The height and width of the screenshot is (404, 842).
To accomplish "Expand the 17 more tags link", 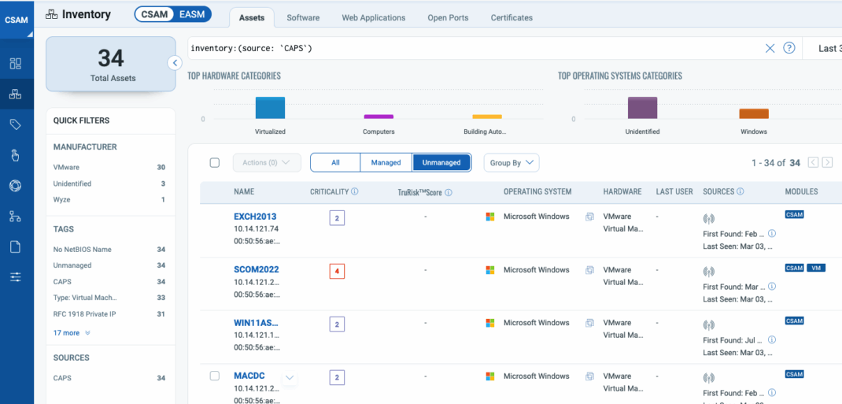I will (72, 333).
